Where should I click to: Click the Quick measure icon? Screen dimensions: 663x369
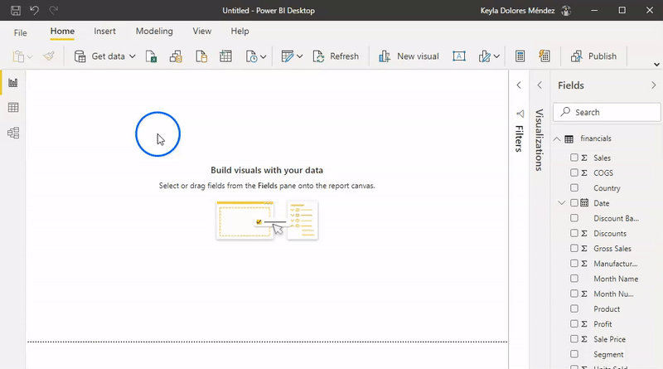coord(544,56)
